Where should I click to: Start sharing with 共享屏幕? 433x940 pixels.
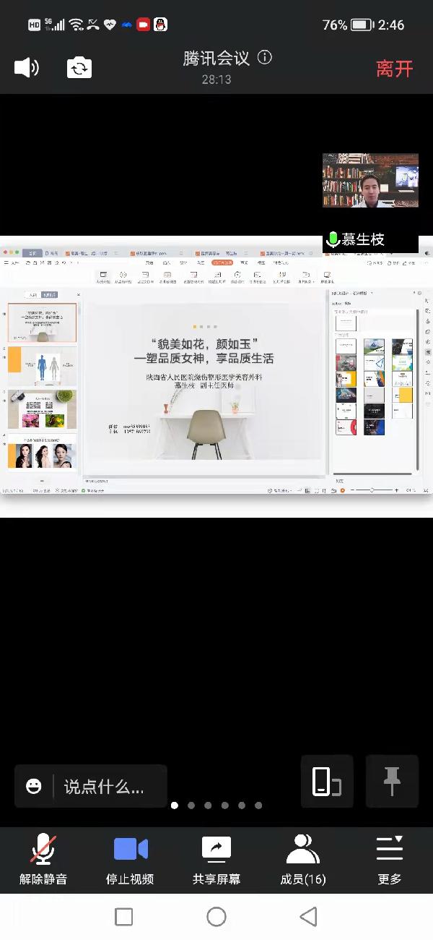tap(216, 859)
